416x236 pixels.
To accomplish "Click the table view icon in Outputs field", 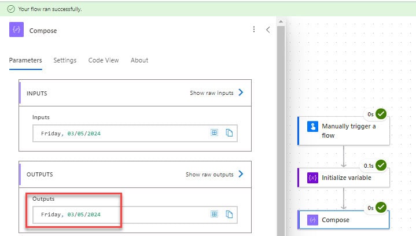I will 215,214.
